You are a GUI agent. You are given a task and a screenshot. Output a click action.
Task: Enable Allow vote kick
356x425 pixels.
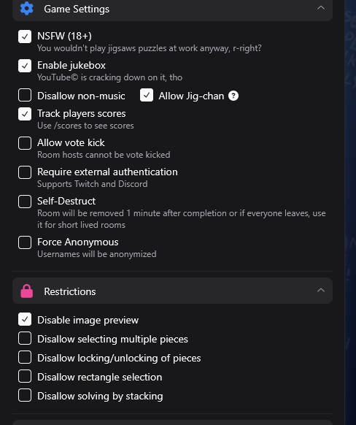25,143
